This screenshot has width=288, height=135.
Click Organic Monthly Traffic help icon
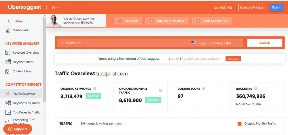(160, 90)
